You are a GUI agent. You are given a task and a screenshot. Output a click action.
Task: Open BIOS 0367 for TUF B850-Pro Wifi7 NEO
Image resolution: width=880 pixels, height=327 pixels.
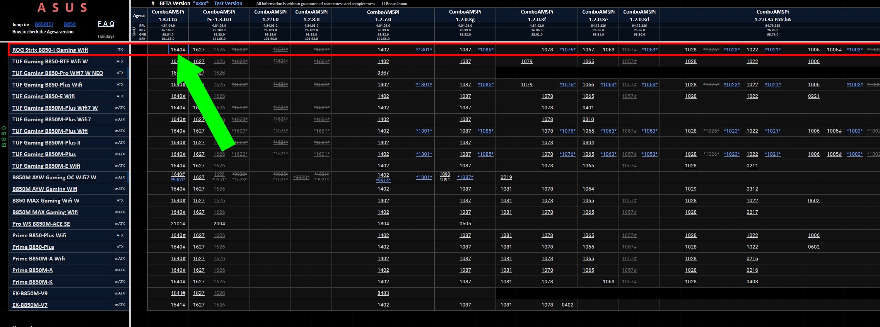point(383,73)
